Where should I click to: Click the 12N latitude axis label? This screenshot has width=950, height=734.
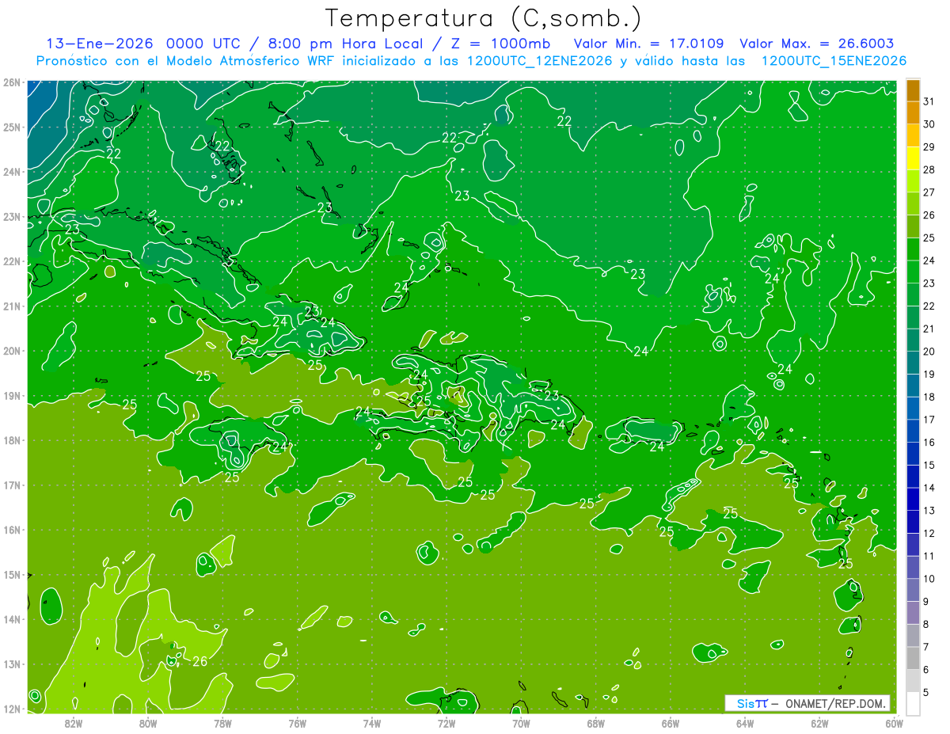(x=11, y=709)
